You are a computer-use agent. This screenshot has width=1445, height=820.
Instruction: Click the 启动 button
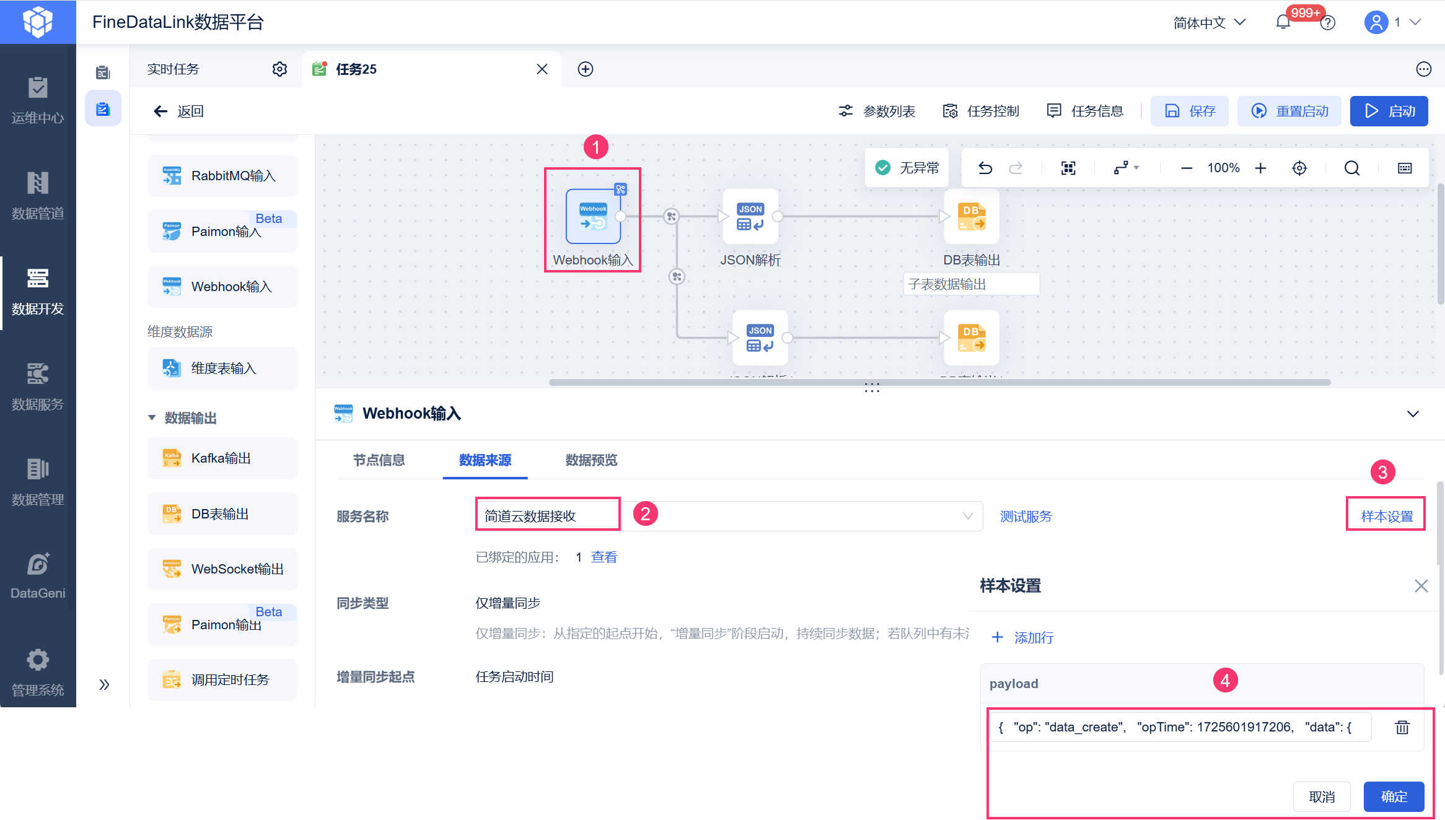click(x=1389, y=111)
